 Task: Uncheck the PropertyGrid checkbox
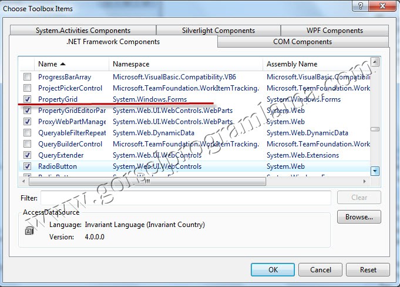[x=27, y=99]
